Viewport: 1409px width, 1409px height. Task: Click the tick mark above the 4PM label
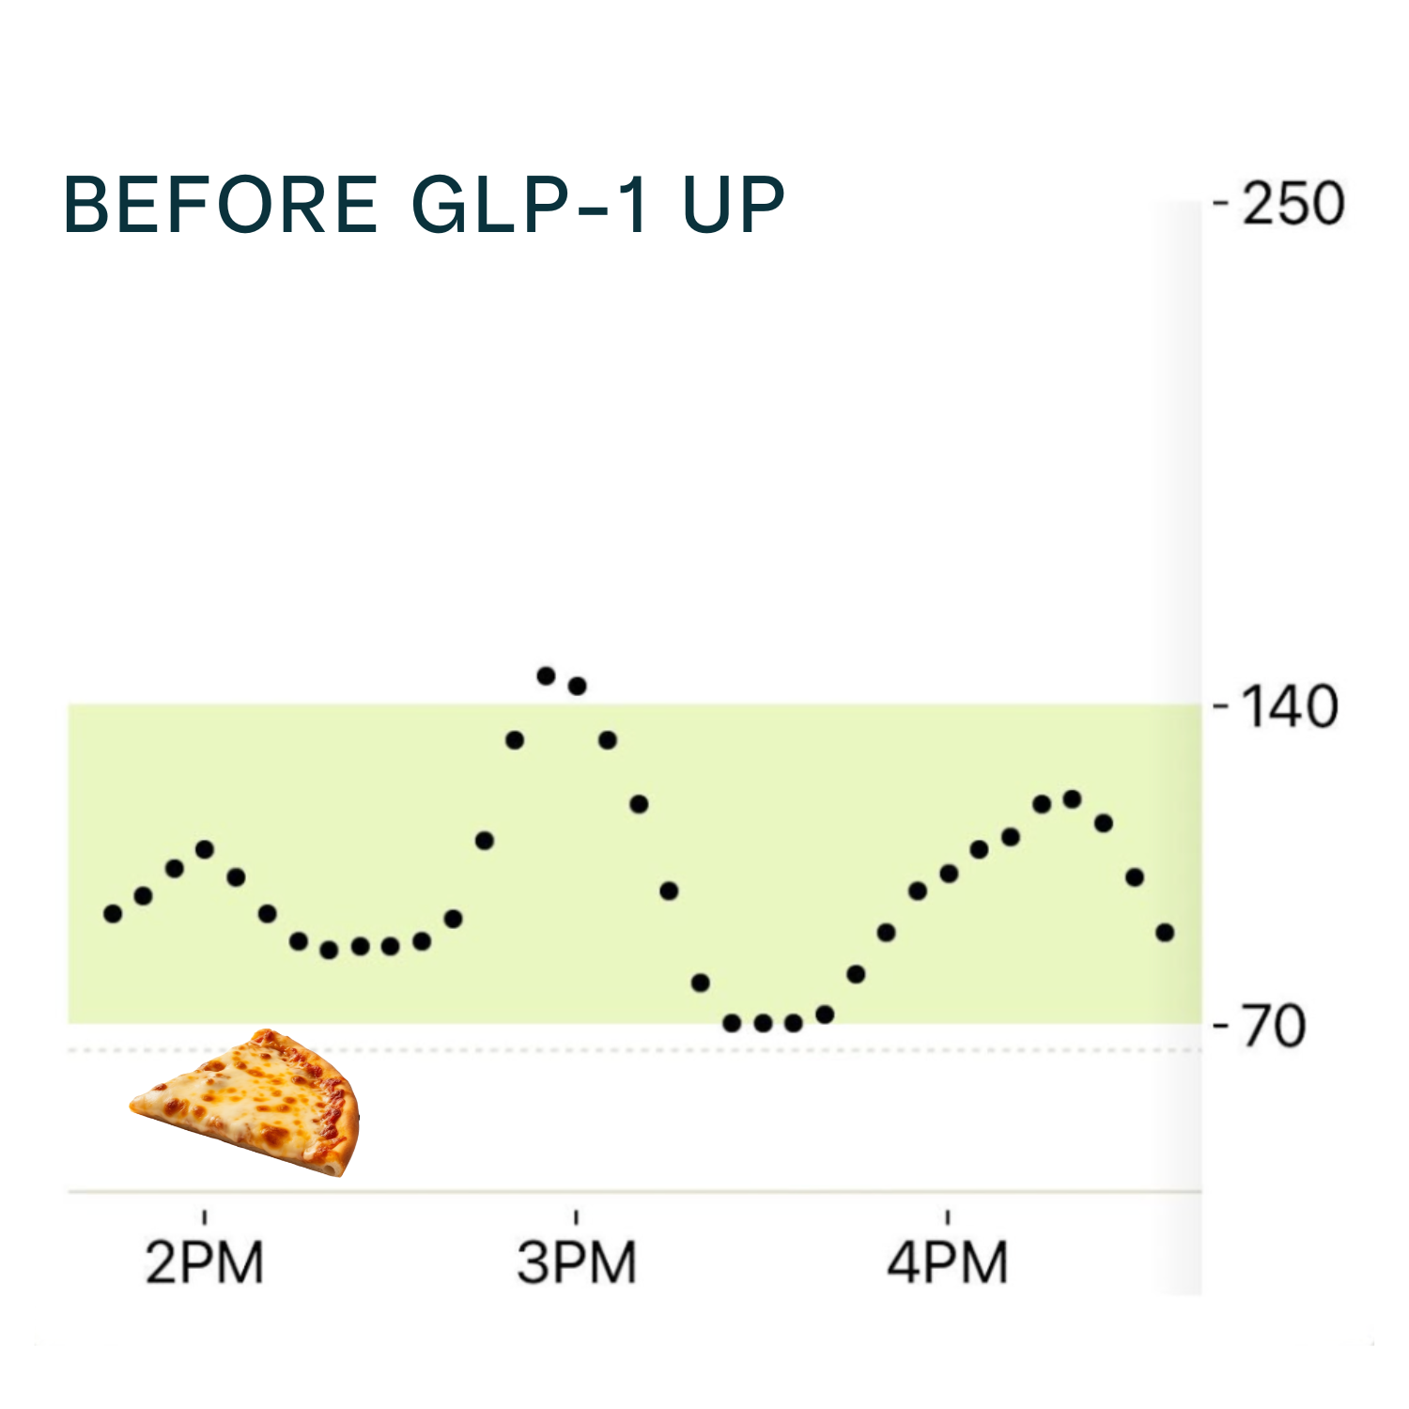[x=948, y=1217]
